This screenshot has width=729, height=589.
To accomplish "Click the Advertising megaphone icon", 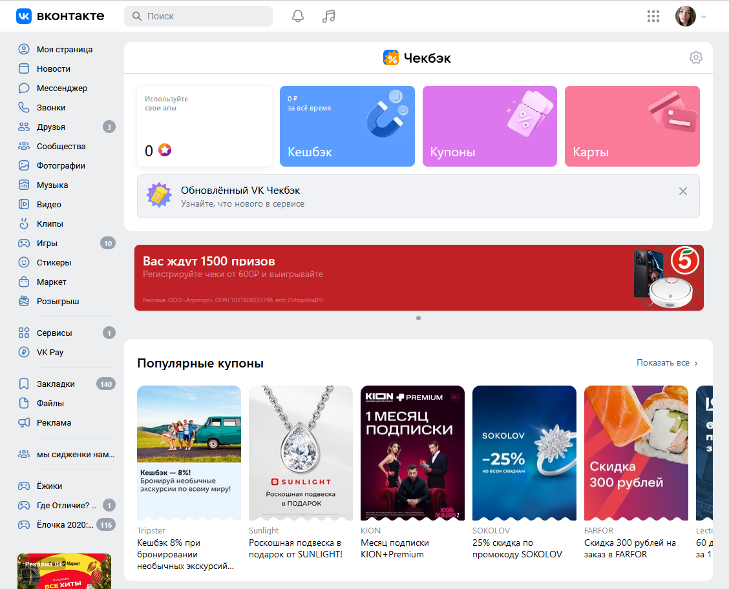I will click(x=24, y=423).
